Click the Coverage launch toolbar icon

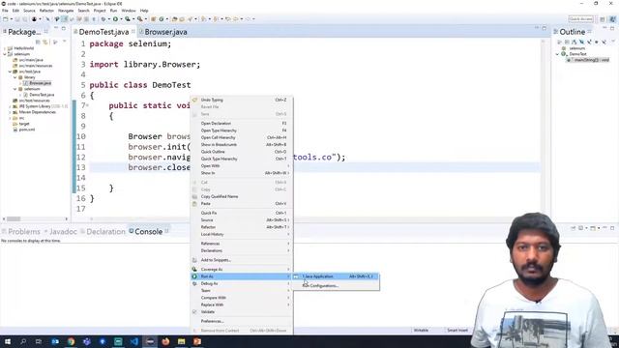pyautogui.click(x=128, y=19)
